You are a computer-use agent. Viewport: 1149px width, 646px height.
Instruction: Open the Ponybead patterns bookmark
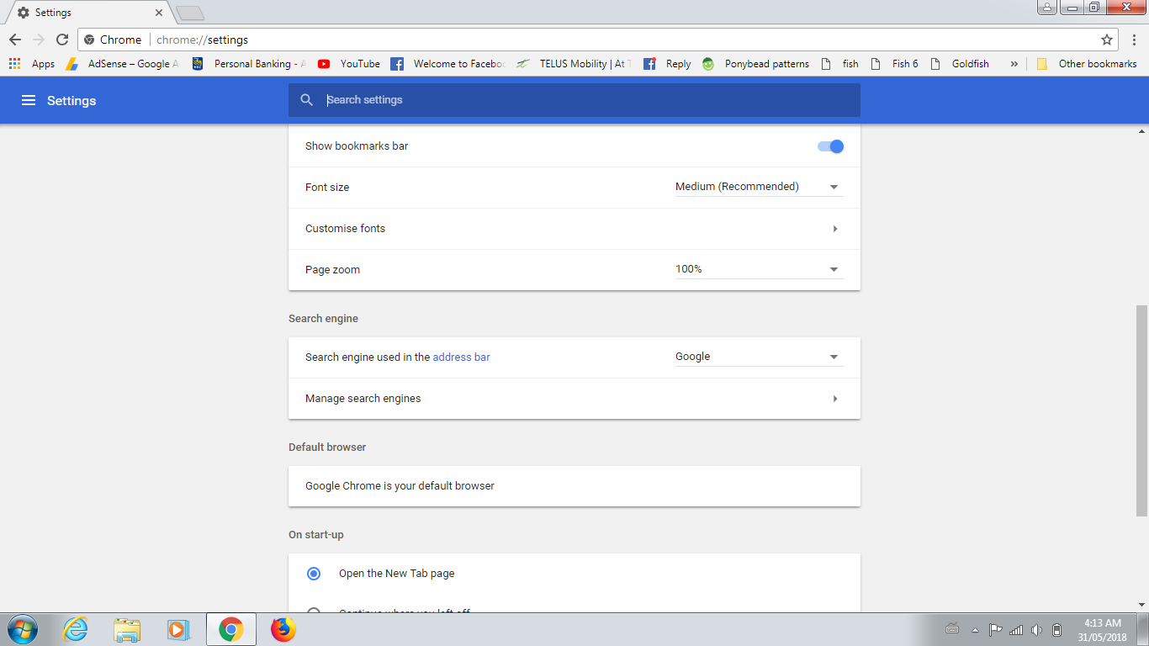point(755,64)
